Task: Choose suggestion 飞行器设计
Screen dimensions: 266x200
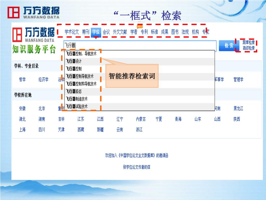Action: (x=139, y=61)
